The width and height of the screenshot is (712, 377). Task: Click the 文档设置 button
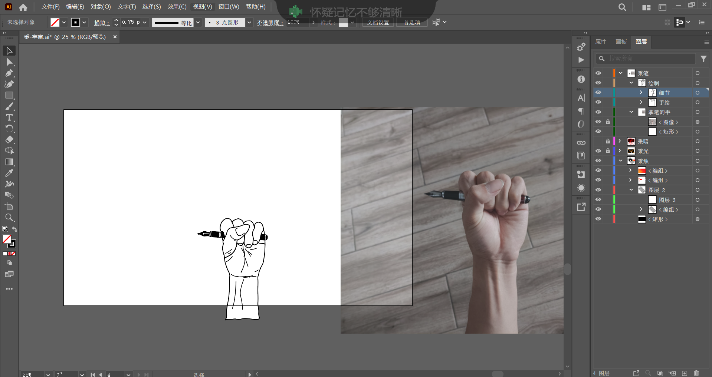coord(378,23)
